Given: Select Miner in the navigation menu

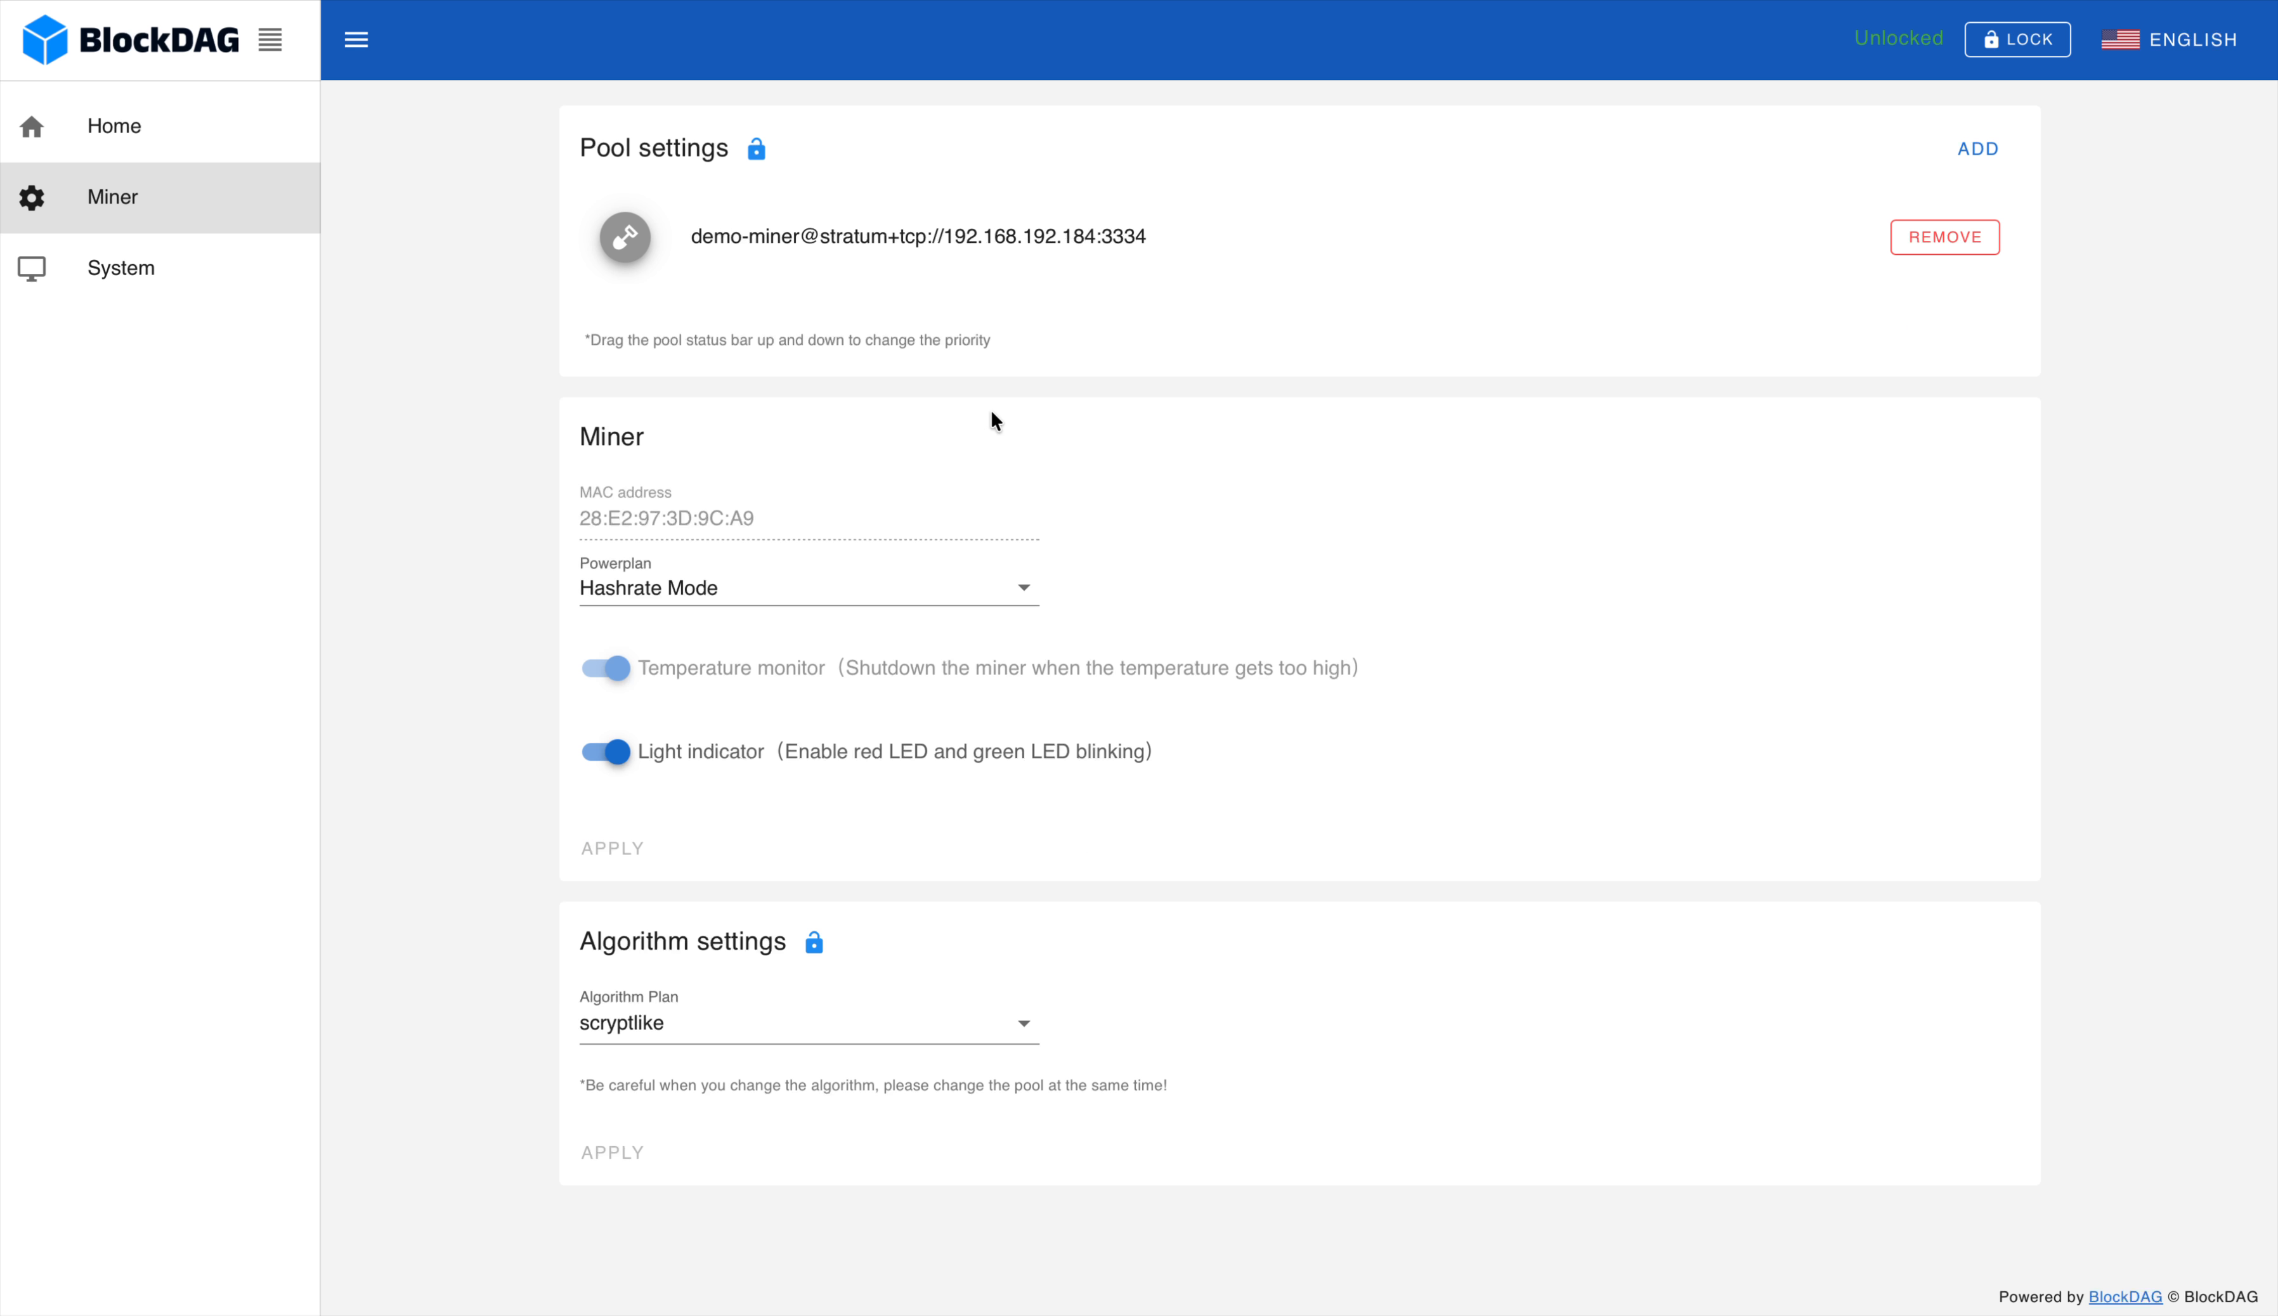Looking at the screenshot, I should tap(112, 197).
